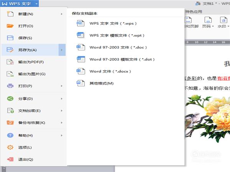
Task: Click 备份与恢复(K) label
Action: [32, 123]
